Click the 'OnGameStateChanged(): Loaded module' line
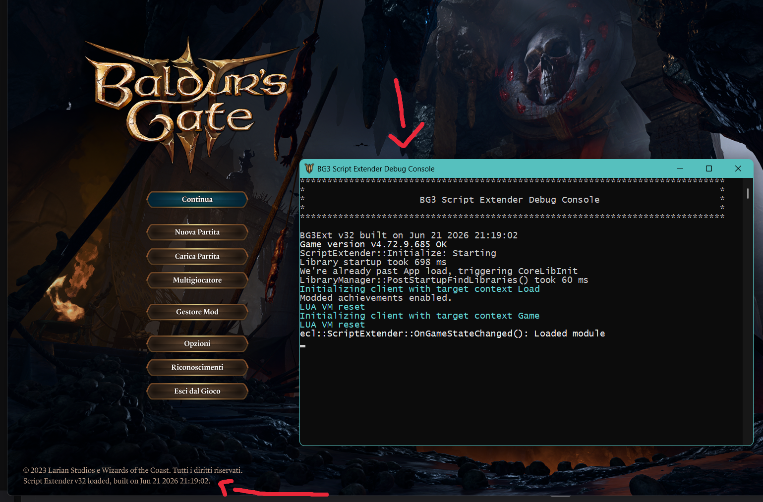763x502 pixels. pyautogui.click(x=452, y=334)
